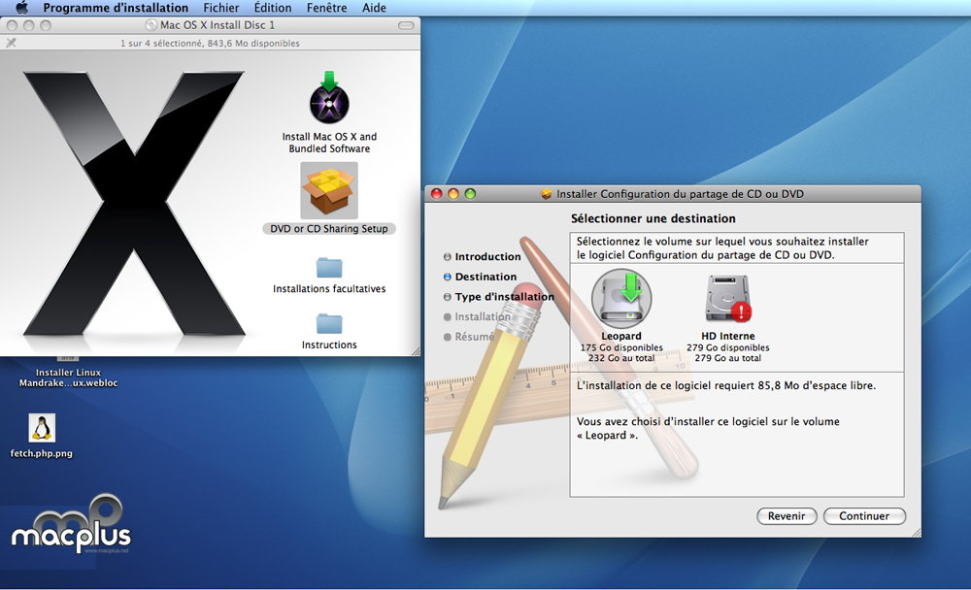The image size is (971, 590).
Task: Open Install Mac OS X and Bundled Software icon
Action: [x=329, y=98]
